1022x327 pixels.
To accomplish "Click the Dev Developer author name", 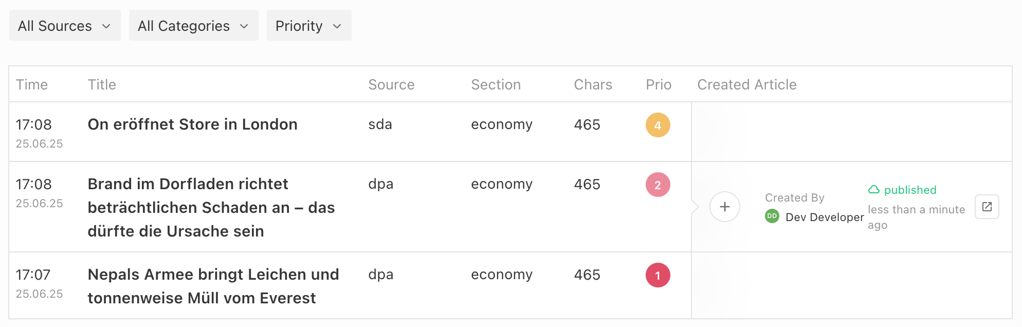I will coord(825,217).
